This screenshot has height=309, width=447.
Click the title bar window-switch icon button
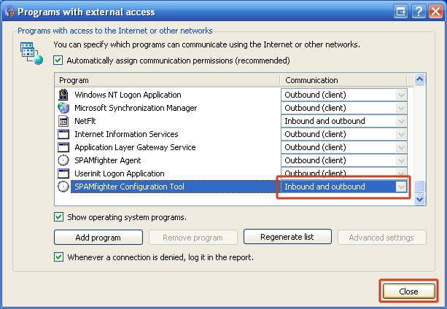click(401, 12)
